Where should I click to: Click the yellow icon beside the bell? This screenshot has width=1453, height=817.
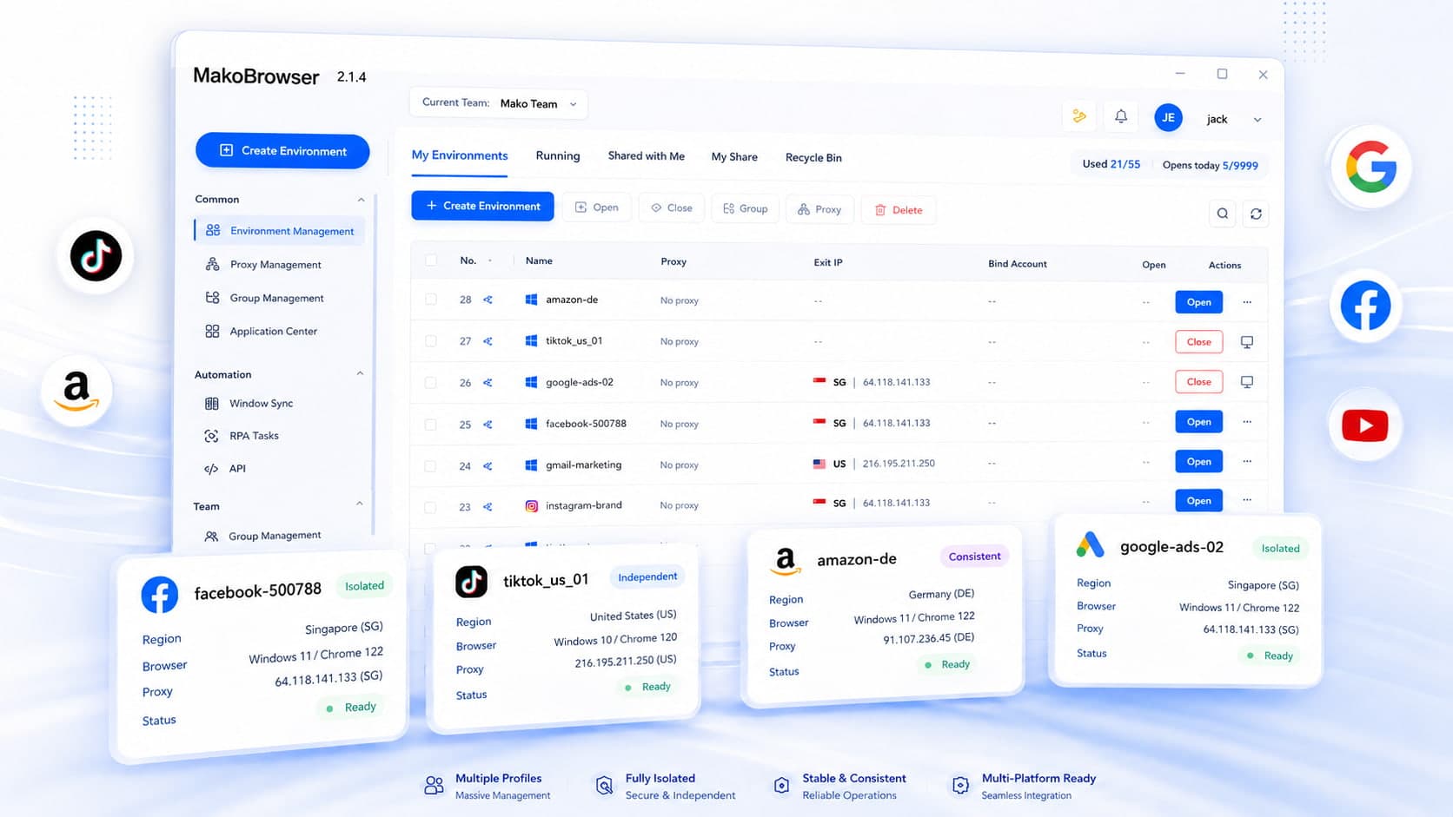click(x=1079, y=115)
